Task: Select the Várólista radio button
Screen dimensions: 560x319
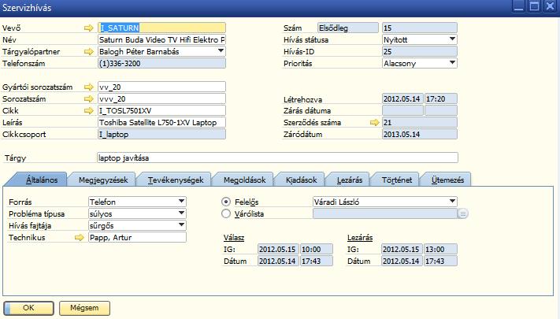Action: click(x=226, y=214)
